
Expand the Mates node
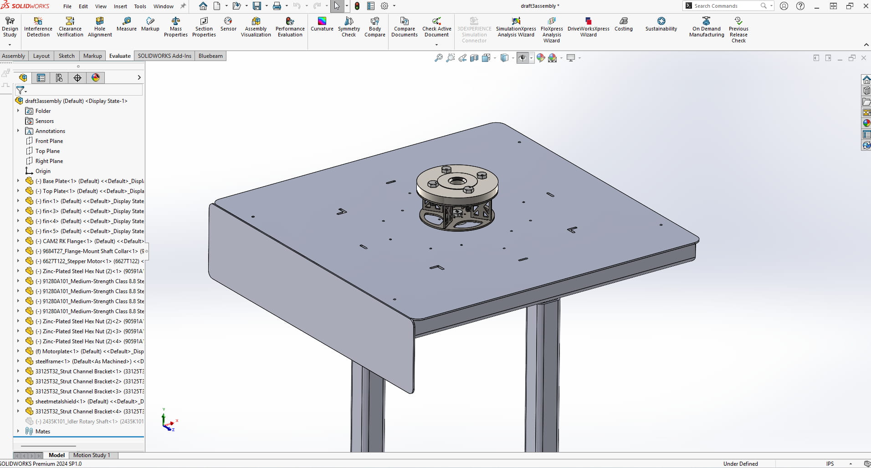[18, 431]
